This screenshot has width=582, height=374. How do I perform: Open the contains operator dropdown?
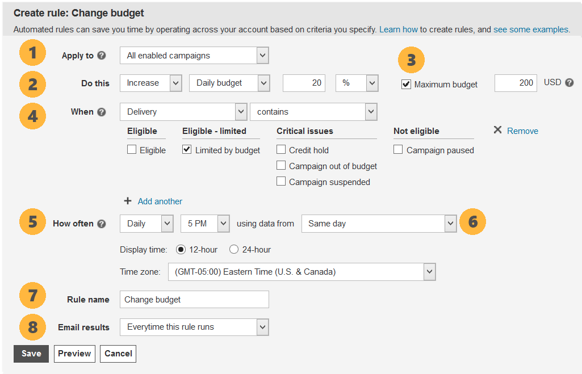click(x=313, y=112)
